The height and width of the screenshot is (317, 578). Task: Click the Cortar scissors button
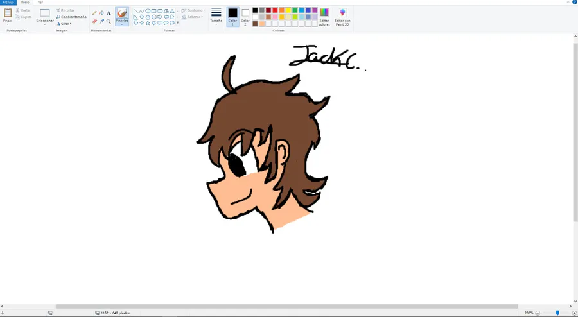point(23,10)
